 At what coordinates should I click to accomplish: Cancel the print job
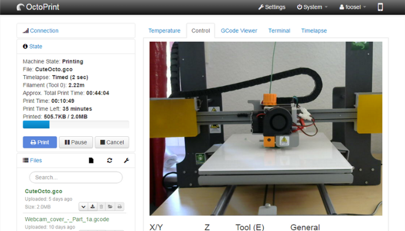point(111,142)
